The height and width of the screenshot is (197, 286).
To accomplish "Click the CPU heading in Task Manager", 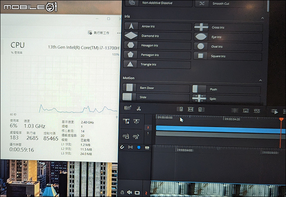I will tap(17, 45).
